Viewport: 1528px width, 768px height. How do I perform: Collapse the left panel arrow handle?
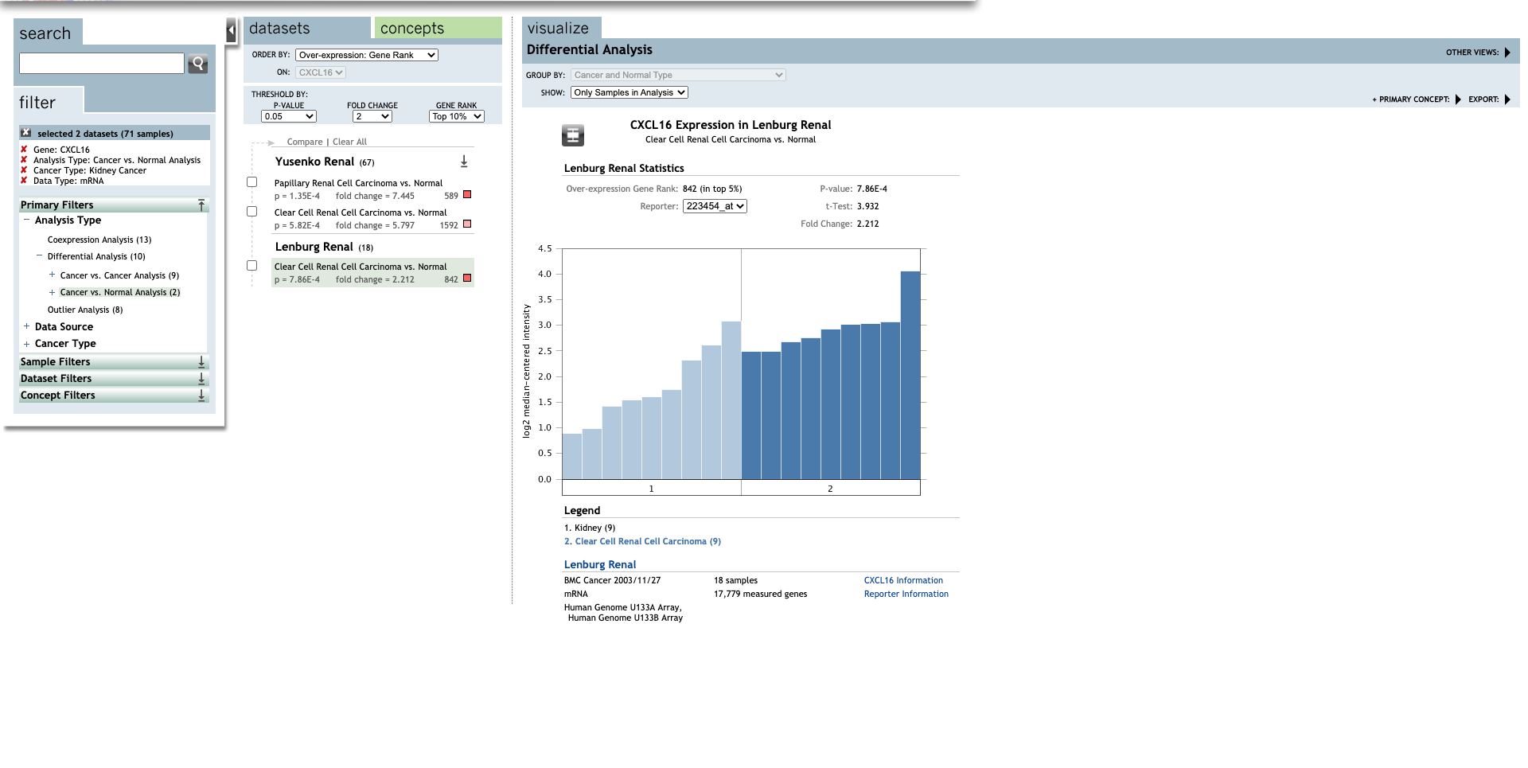point(231,31)
